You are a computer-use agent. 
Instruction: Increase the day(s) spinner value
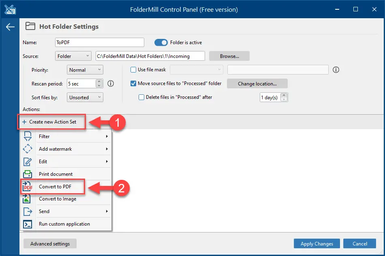coord(284,95)
